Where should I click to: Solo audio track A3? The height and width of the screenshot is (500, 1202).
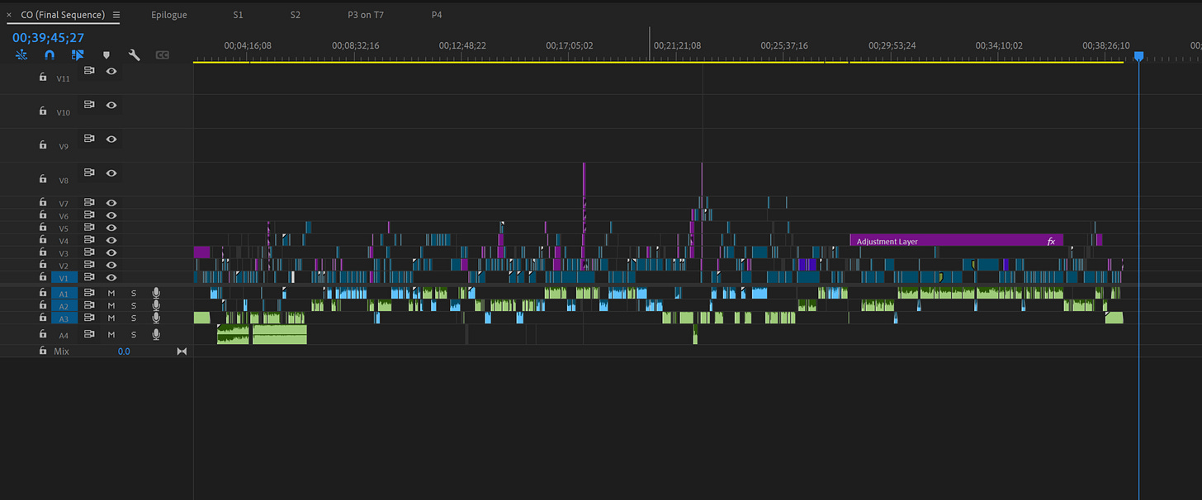[134, 318]
